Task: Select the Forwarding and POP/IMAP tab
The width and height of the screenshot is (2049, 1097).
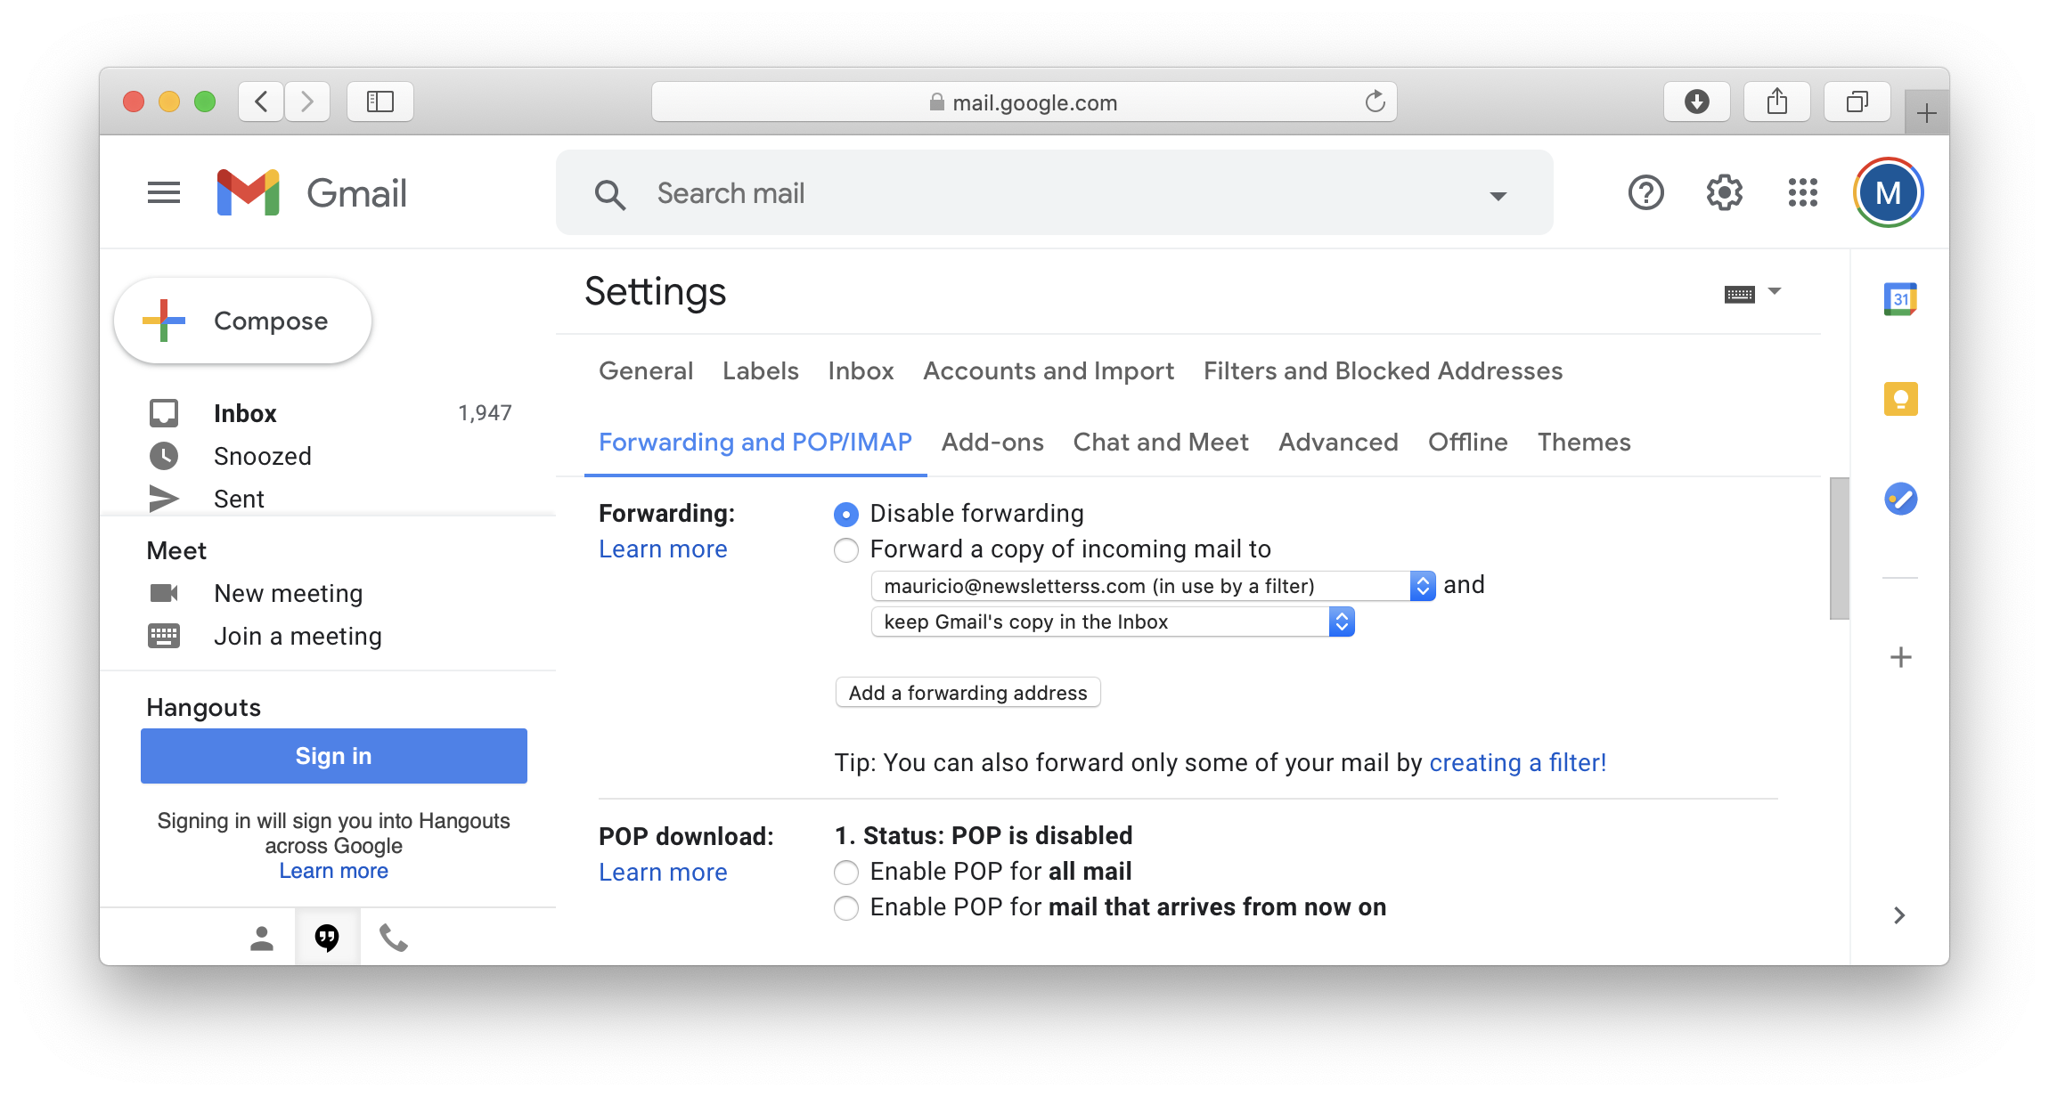Action: [x=755, y=442]
